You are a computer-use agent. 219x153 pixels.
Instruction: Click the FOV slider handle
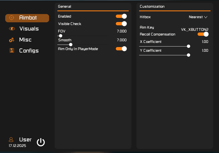[x=61, y=36]
